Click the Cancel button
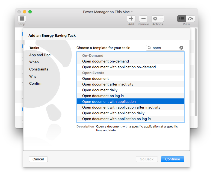 (x=38, y=159)
